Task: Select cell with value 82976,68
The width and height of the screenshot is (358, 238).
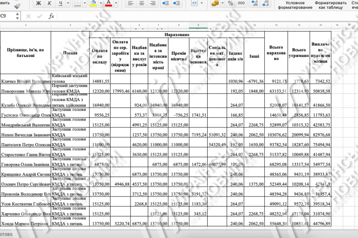Action: point(320,133)
